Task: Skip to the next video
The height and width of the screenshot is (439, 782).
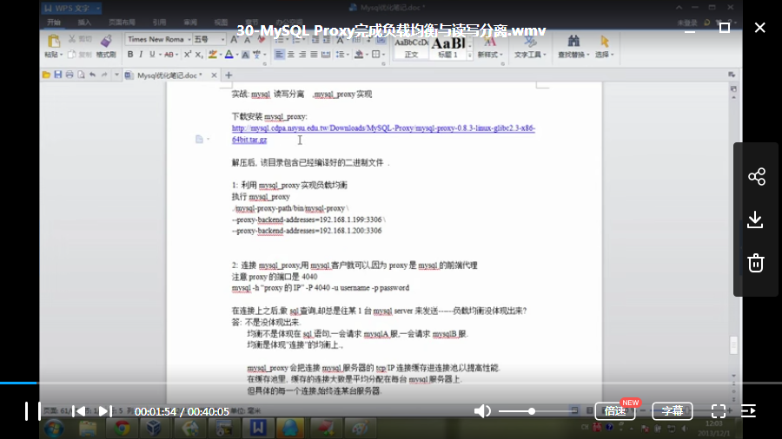Action: pyautogui.click(x=105, y=411)
